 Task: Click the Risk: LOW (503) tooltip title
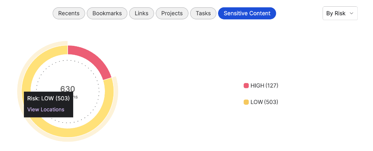tap(49, 98)
